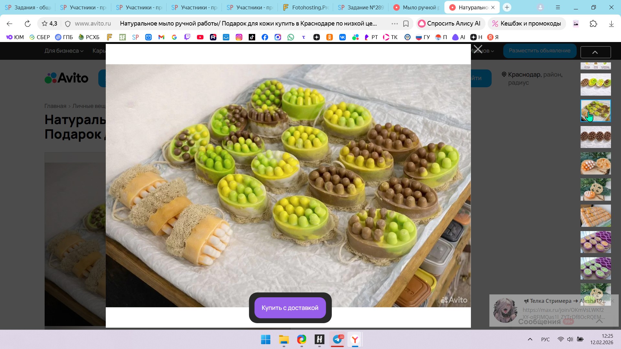Screen dimensions: 621x349
Task: Expand the 'Для бизнеса' dropdown
Action: 64,51
